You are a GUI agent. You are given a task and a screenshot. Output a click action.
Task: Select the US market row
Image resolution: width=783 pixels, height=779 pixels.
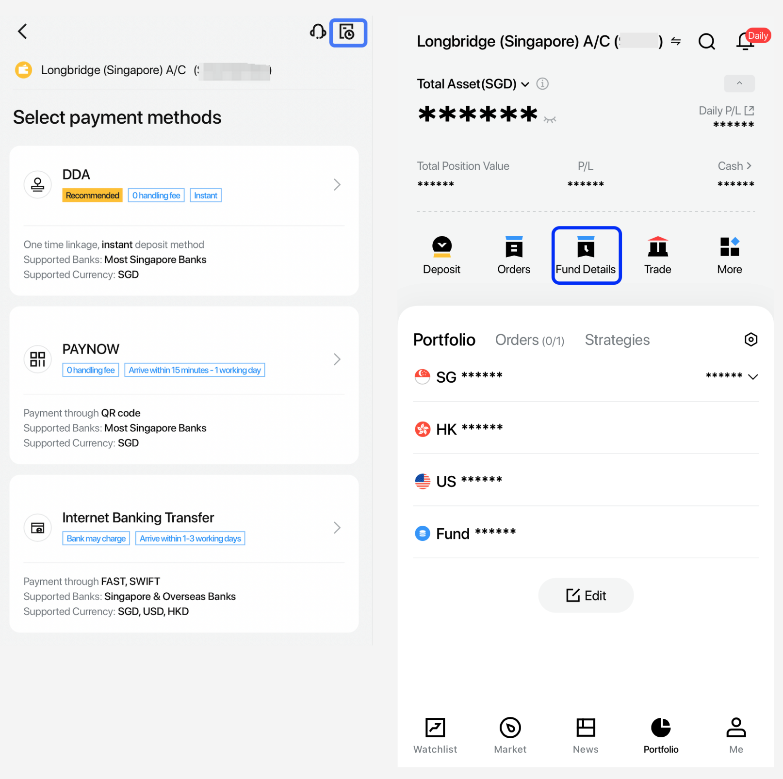[586, 481]
